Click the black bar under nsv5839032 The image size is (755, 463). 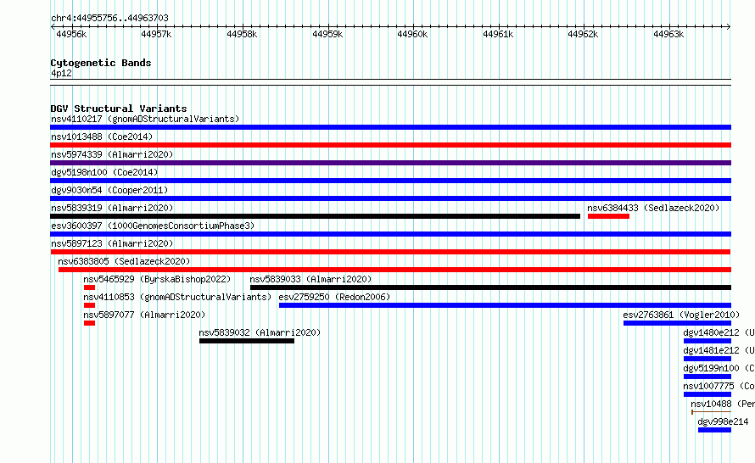pyautogui.click(x=247, y=341)
